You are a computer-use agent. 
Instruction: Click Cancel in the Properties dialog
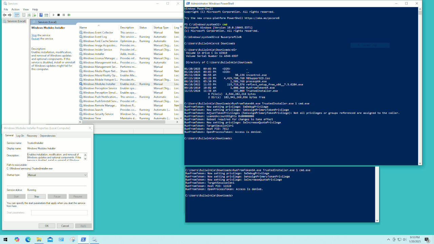[x=65, y=226]
